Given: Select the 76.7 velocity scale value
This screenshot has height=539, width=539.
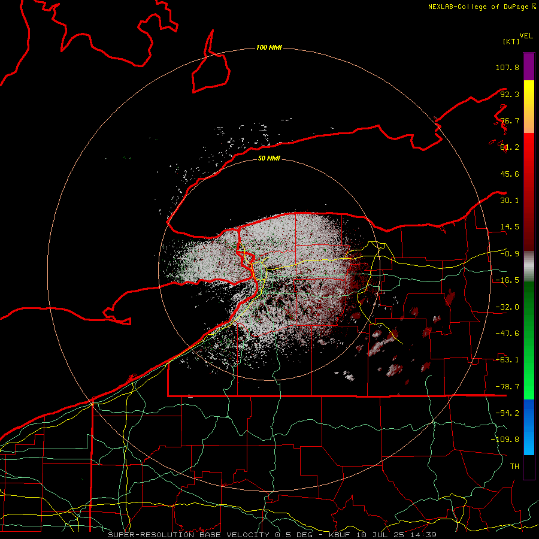Looking at the screenshot, I should tap(510, 120).
